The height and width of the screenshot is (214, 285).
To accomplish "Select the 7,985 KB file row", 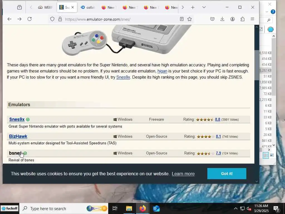I will pos(265,88).
